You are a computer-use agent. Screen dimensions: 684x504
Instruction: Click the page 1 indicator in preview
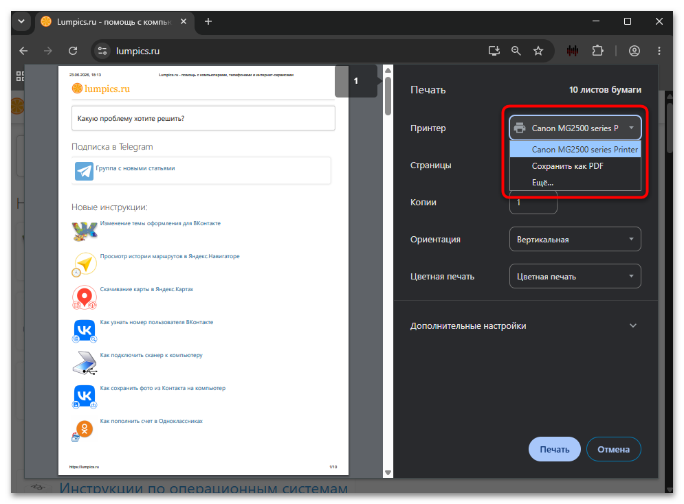356,81
